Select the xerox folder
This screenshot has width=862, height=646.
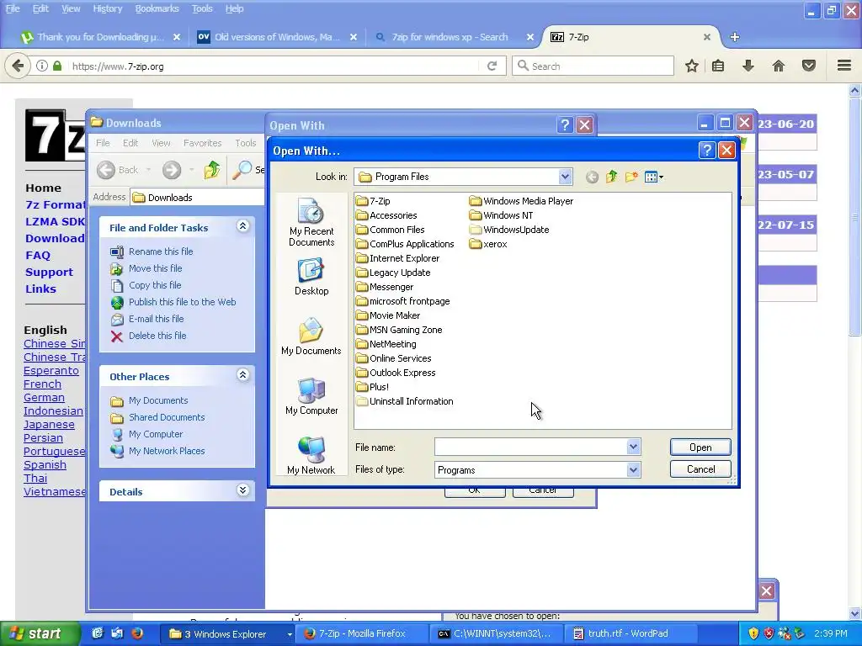488,244
